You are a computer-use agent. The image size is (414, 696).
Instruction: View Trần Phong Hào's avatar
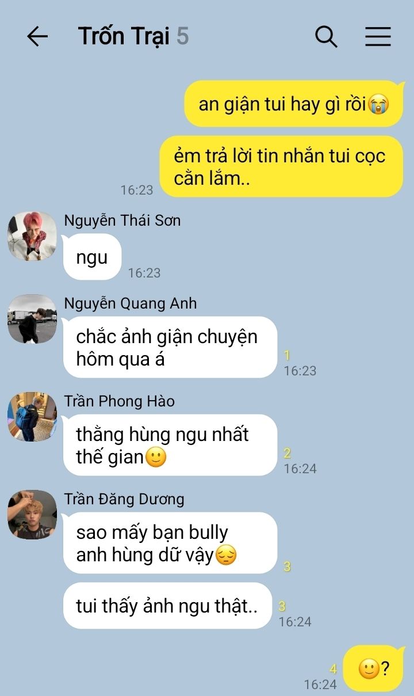tap(32, 417)
